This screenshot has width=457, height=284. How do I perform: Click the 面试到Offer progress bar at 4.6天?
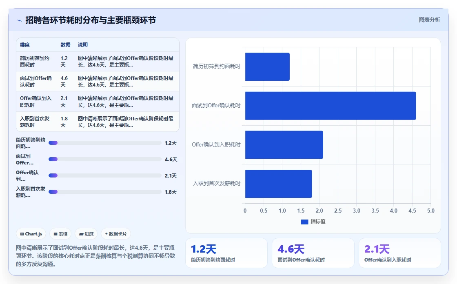[105, 159]
